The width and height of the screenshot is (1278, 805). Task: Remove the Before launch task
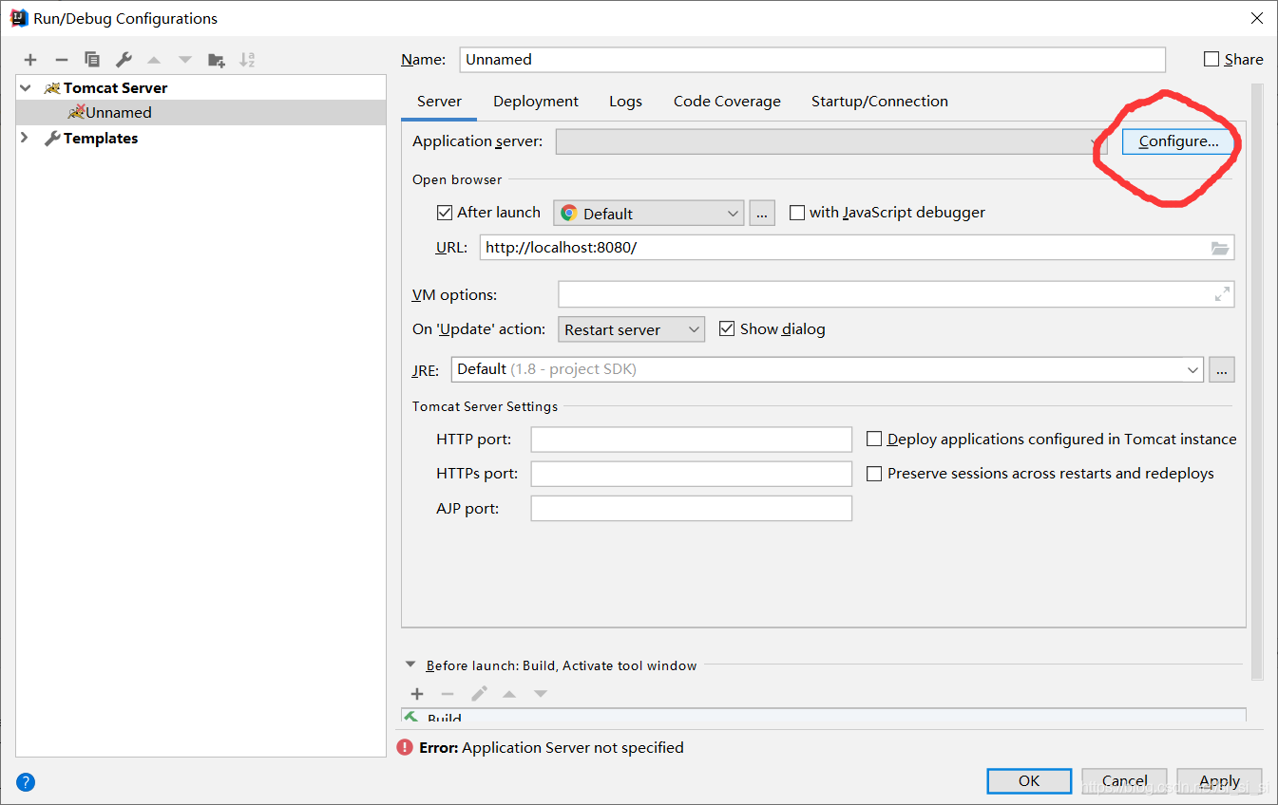point(448,694)
